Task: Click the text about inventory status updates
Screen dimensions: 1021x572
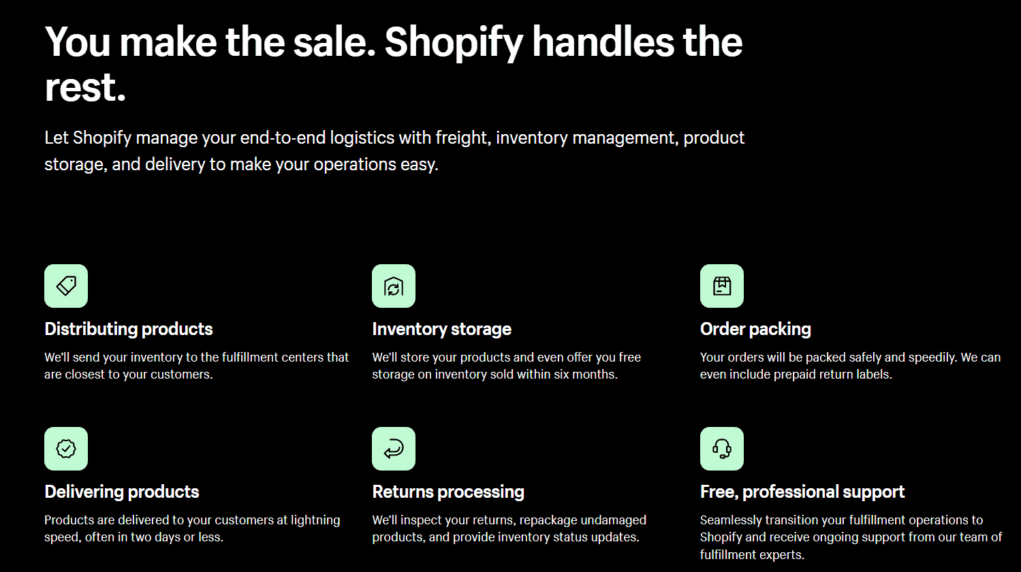Action: [509, 528]
